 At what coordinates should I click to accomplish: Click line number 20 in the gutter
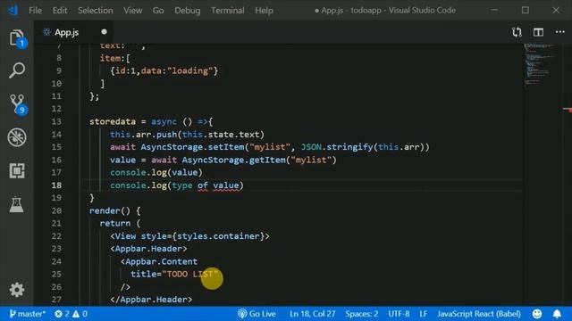pos(56,210)
